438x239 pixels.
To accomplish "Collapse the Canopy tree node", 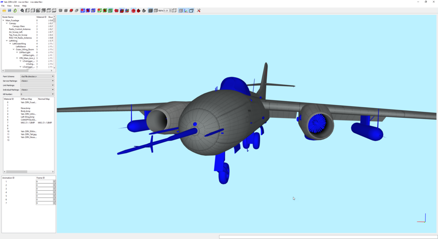I will pyautogui.click(x=7, y=24).
